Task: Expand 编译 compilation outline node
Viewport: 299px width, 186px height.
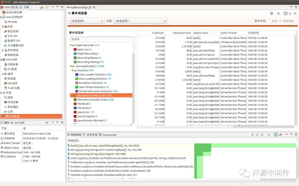Action: [3, 74]
